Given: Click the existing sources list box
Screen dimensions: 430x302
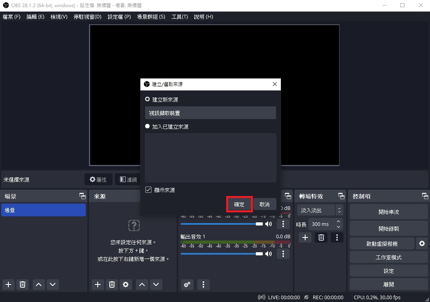Looking at the screenshot, I should [210, 158].
